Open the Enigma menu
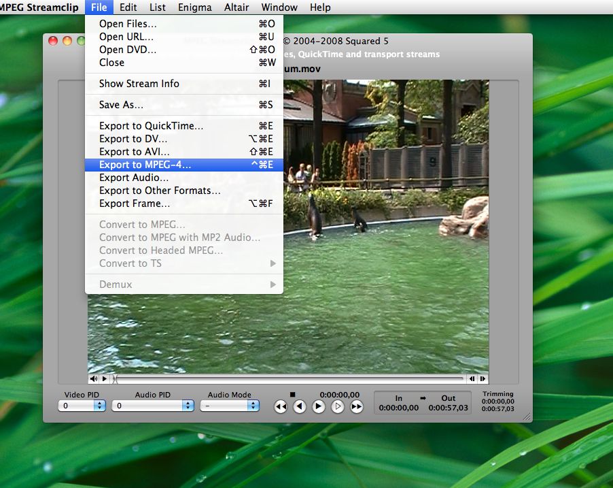This screenshot has height=488, width=613. (x=194, y=7)
